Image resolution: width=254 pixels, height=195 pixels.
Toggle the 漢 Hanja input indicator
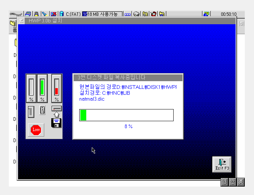tap(241, 182)
